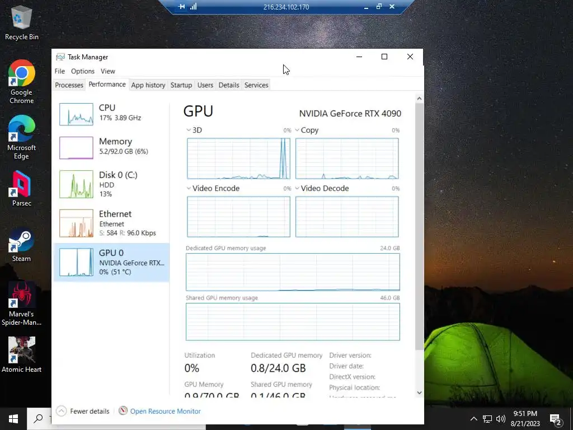Click the pin icon on remote connection bar
Viewport: 573px width, 430px height.
(x=181, y=7)
